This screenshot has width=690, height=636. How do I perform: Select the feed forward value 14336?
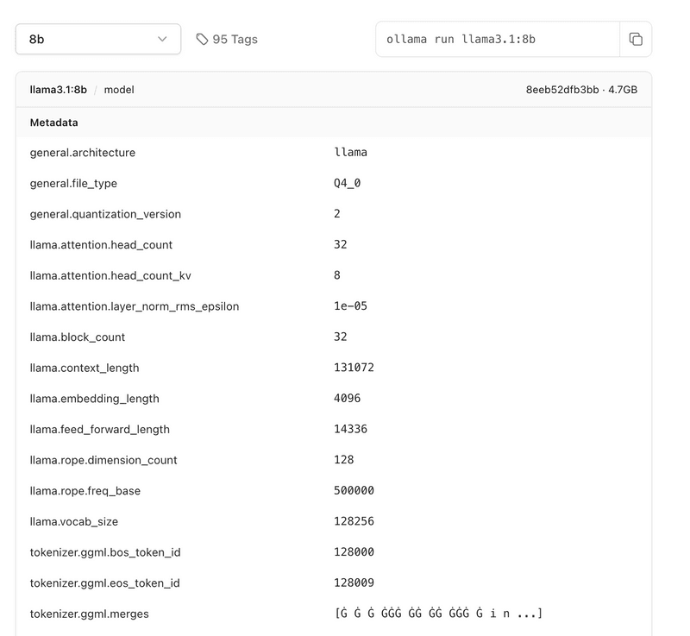(350, 429)
